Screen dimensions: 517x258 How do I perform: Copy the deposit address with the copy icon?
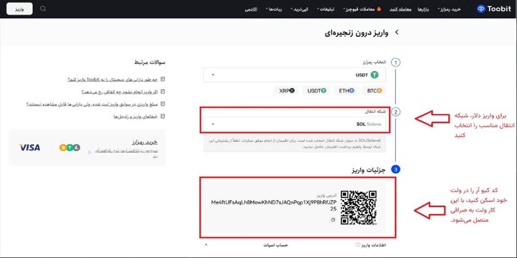333,219
